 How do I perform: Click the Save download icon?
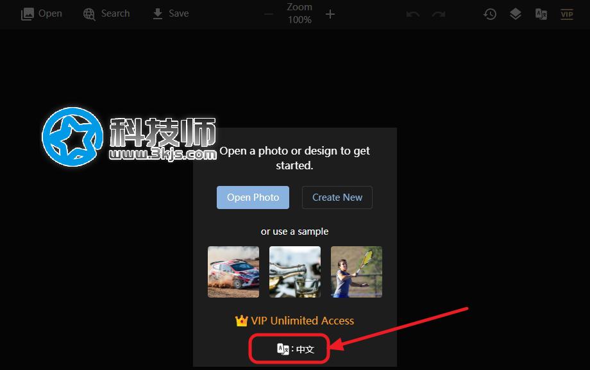pyautogui.click(x=158, y=13)
